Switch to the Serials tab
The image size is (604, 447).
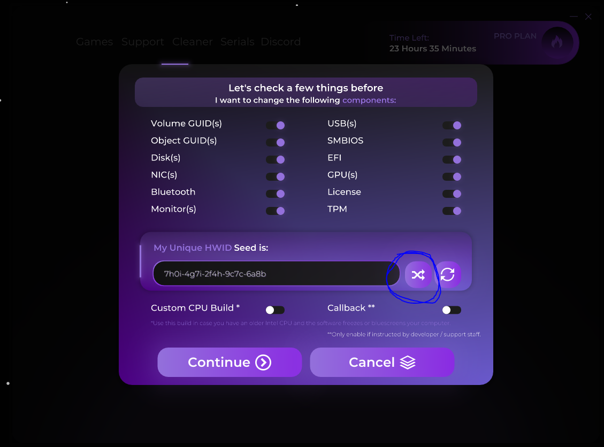[x=237, y=42]
